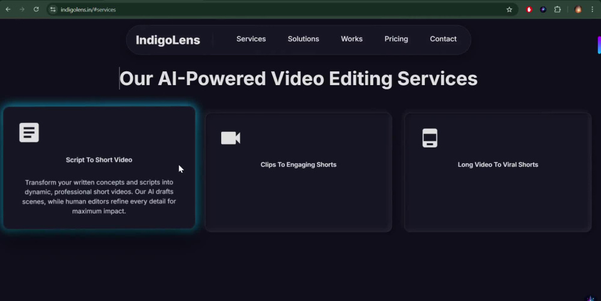Open the browser profile avatar
The image size is (601, 301).
[x=578, y=10]
